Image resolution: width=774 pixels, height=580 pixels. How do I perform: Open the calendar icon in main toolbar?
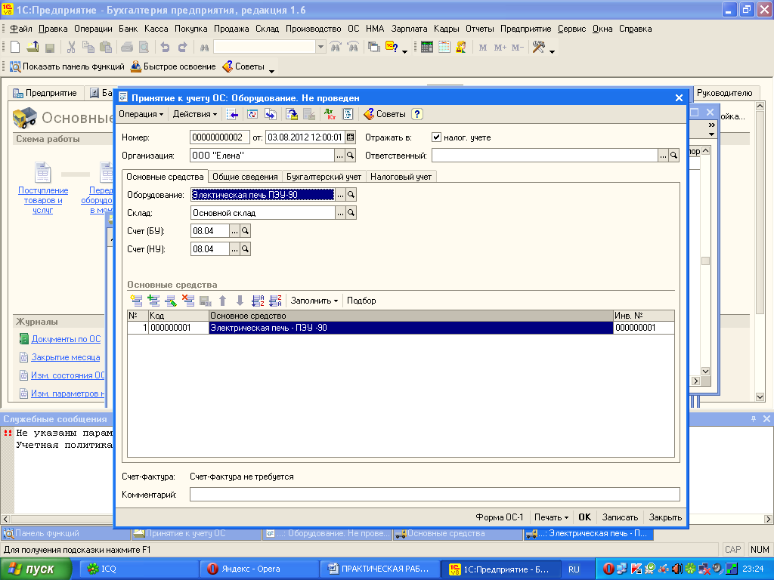click(x=444, y=48)
